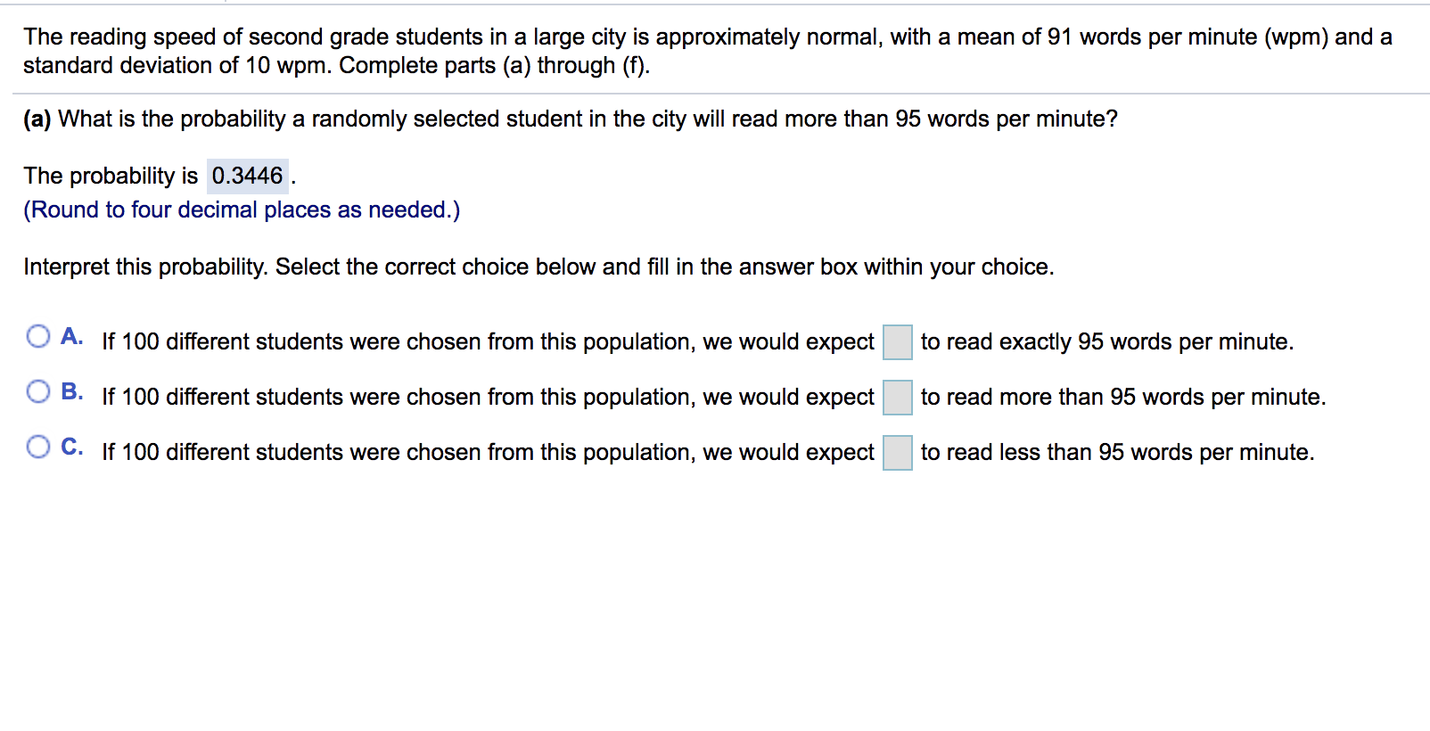This screenshot has width=1430, height=731.
Task: Select radio button for choice B
Action: (38, 391)
